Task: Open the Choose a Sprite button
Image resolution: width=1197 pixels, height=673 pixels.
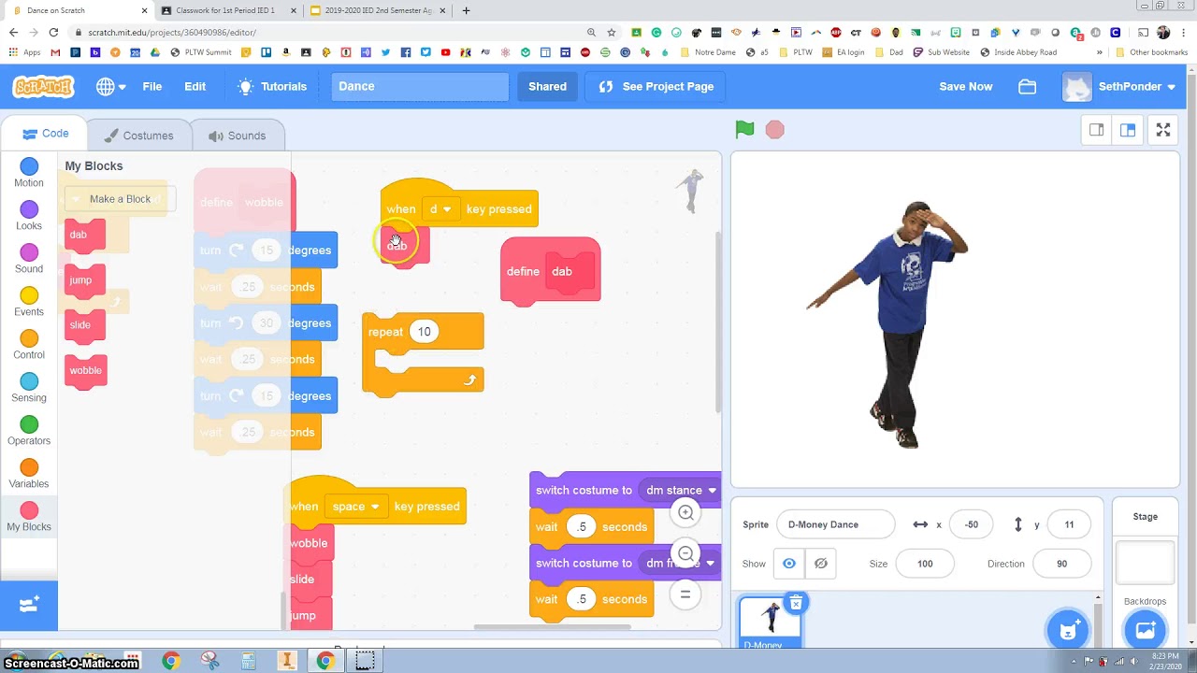Action: coord(1068,630)
